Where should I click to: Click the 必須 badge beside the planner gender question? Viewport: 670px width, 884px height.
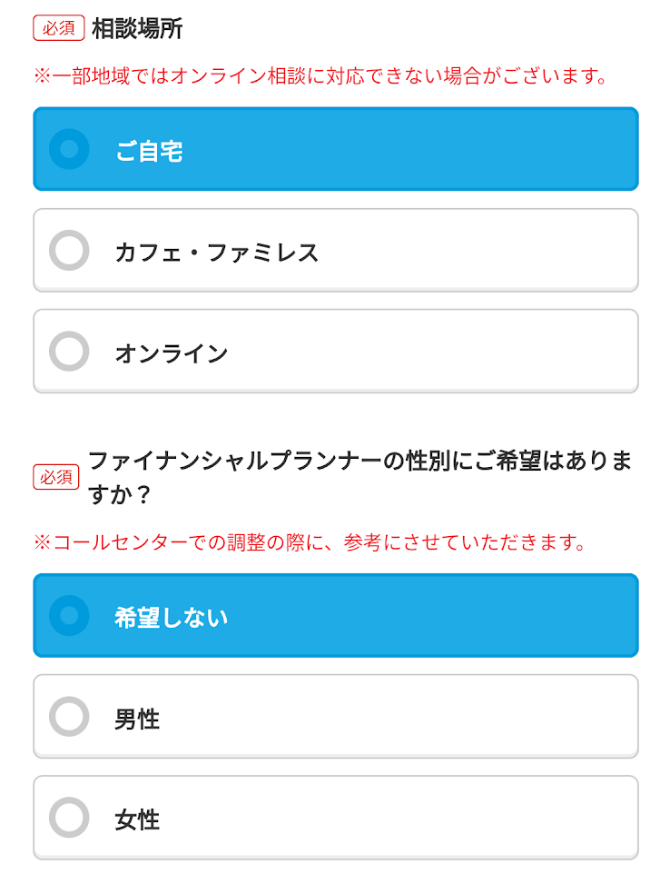(56, 476)
